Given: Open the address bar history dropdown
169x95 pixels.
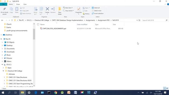Looking at the screenshot, I should point(137,20).
